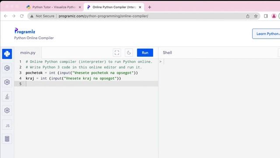The height and width of the screenshot is (158, 280).
Task: Open the C# icon between Java and JS
Action: tap(7, 110)
